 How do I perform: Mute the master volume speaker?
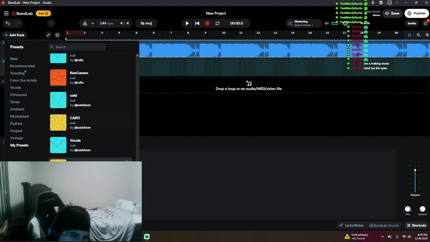click(x=326, y=23)
